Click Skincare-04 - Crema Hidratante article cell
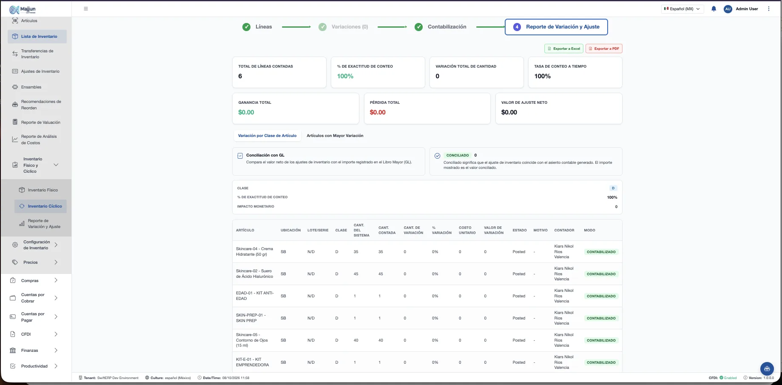Image resolution: width=782 pixels, height=385 pixels. [255, 251]
